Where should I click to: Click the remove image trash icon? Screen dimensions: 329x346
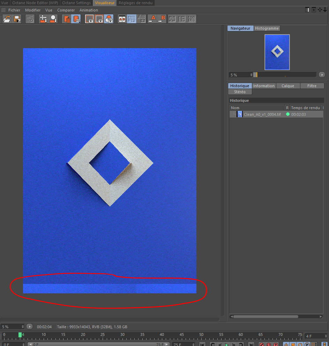click(66, 19)
